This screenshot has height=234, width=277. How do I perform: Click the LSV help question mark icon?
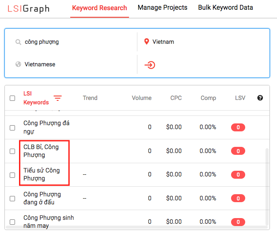coord(260,98)
